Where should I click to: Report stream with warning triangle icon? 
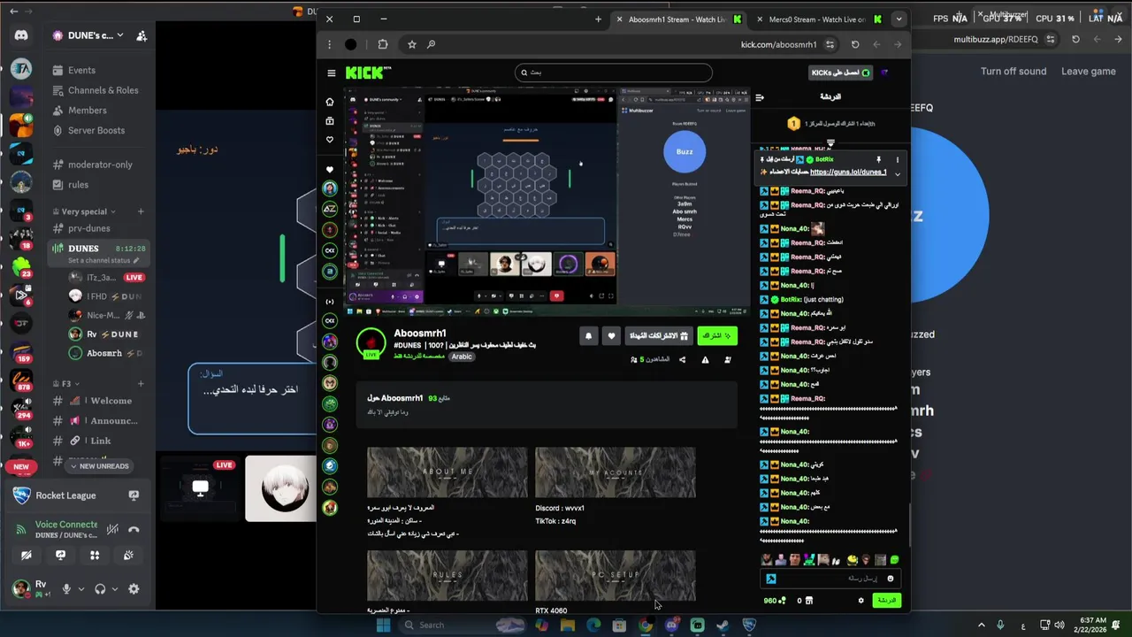click(x=705, y=360)
